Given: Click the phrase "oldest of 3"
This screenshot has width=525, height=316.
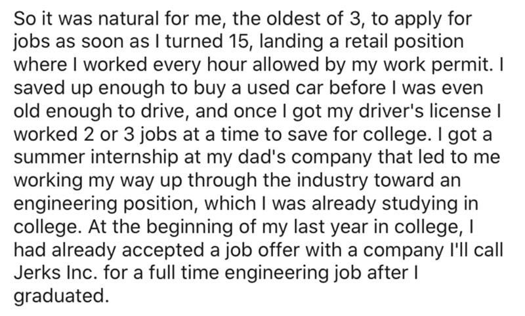Looking at the screenshot, I should (x=313, y=19).
